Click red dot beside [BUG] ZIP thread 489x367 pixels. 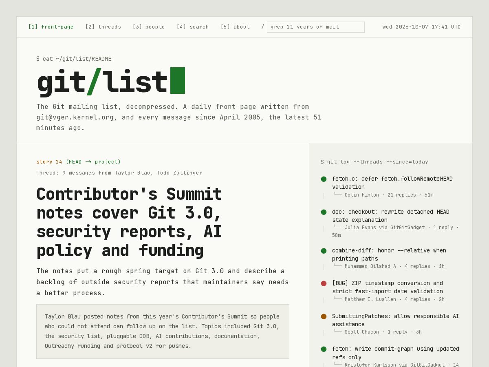click(x=324, y=283)
